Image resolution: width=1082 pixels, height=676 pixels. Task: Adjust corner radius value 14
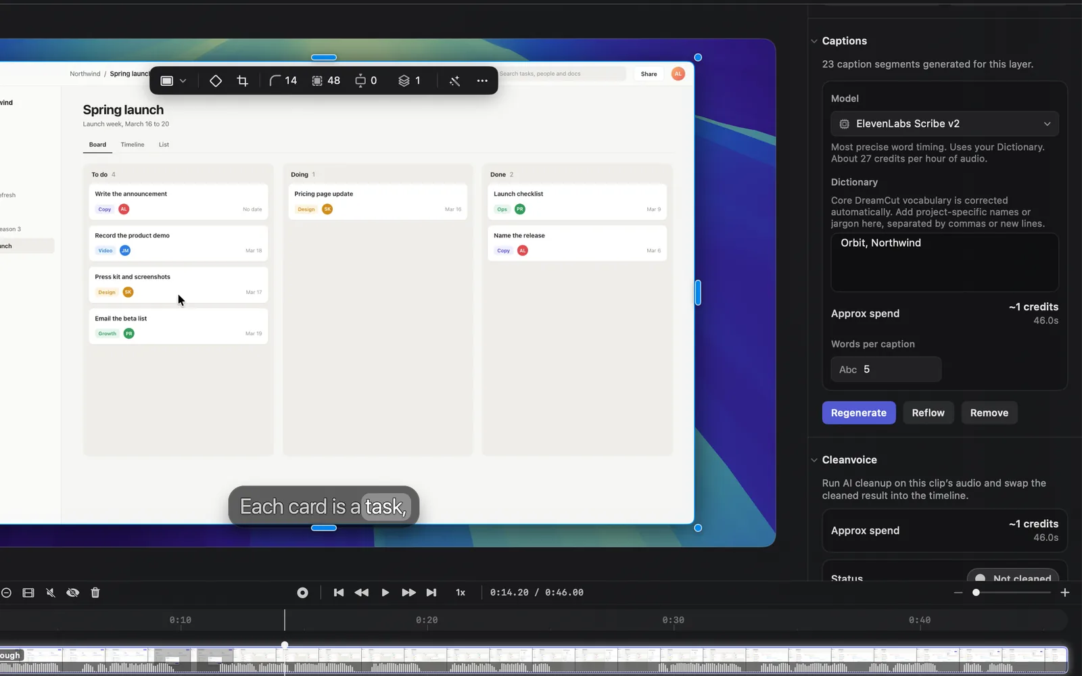click(283, 80)
